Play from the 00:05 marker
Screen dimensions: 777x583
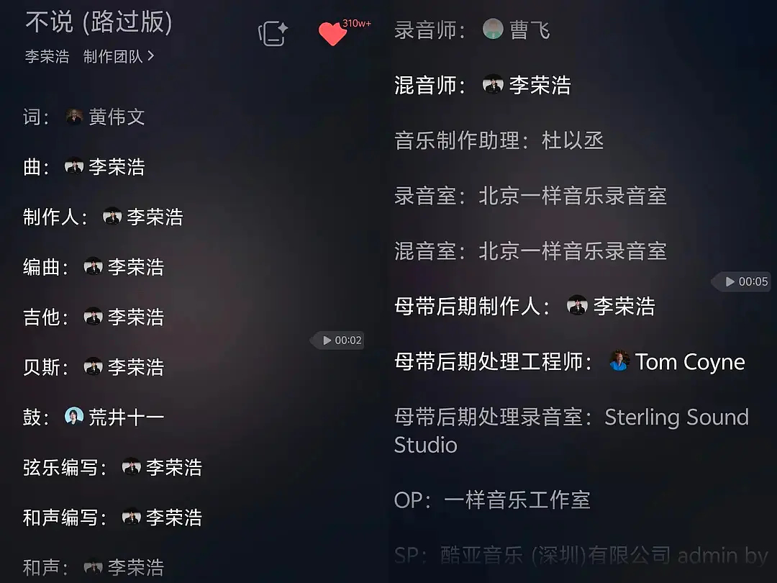(742, 281)
